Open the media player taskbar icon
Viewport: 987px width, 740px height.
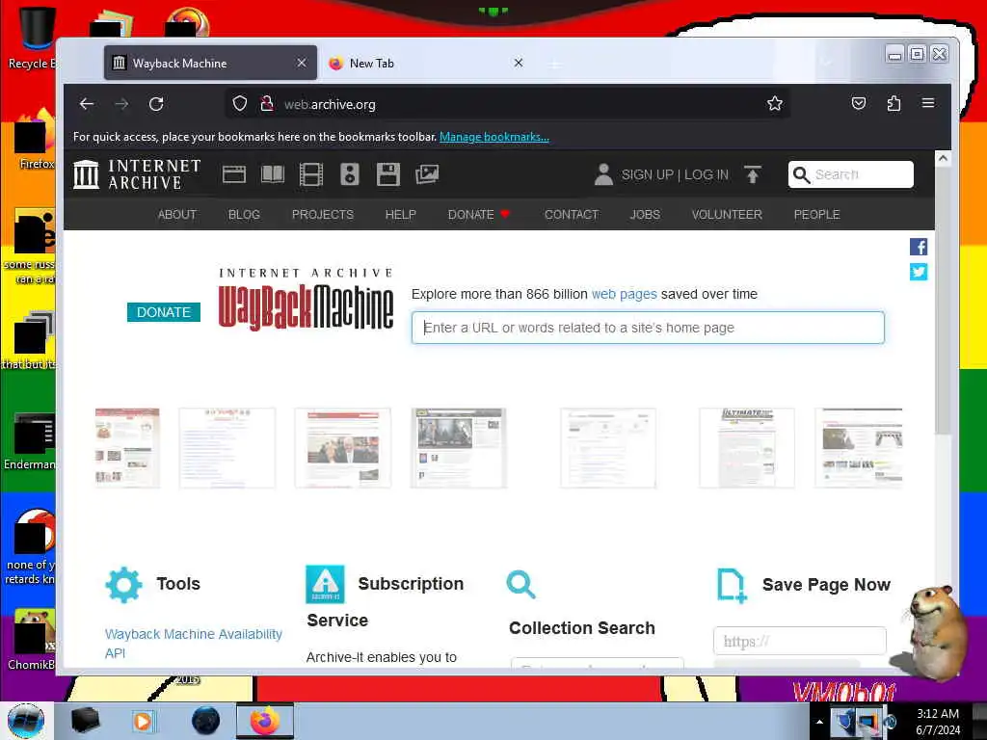[143, 721]
